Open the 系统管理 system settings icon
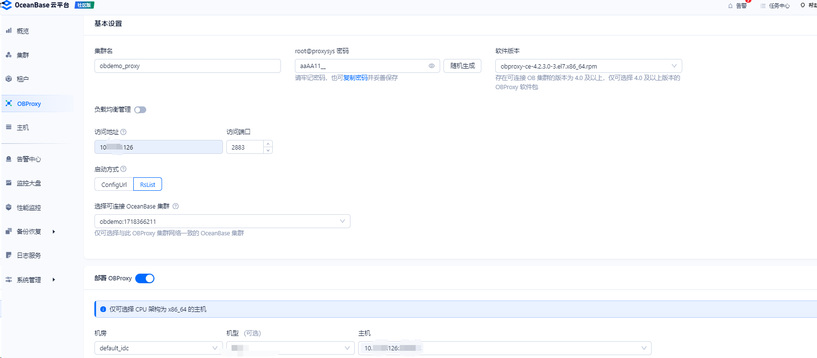This screenshot has height=358, width=817. click(x=9, y=279)
